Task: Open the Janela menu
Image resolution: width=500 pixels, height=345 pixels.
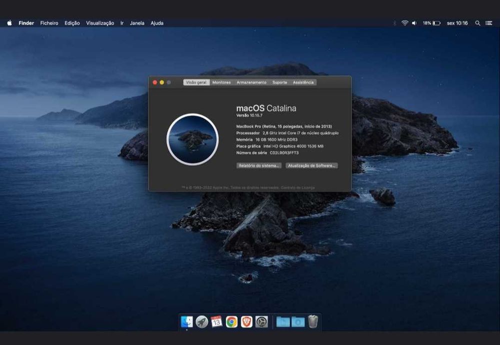Action: coord(137,23)
